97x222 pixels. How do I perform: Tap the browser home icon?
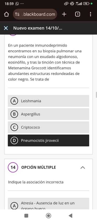[x=6, y=14]
